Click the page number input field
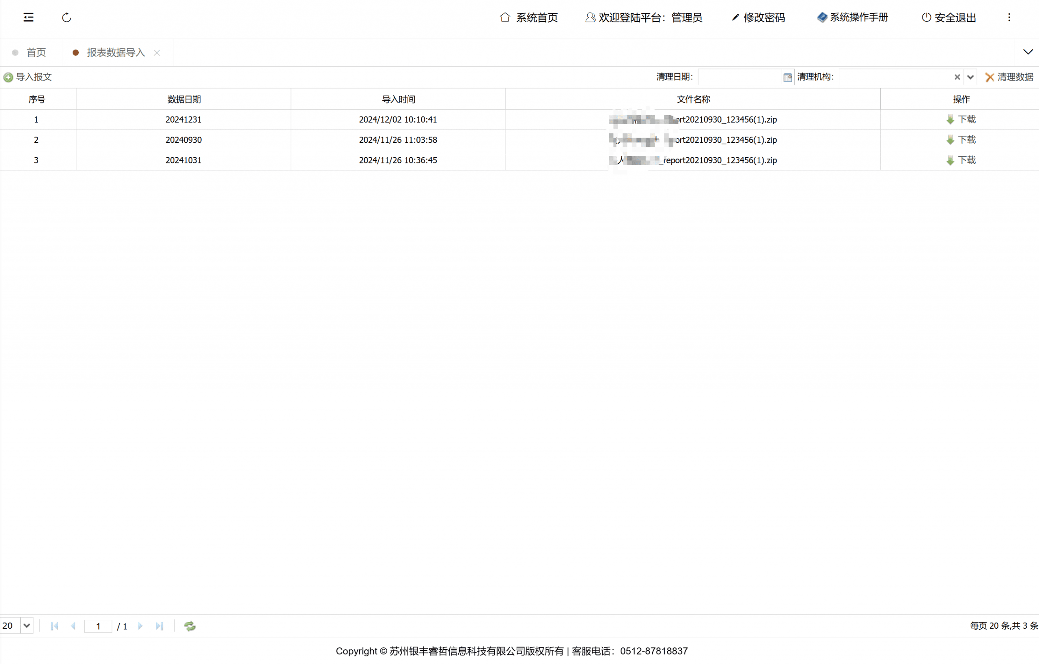1039x664 pixels. tap(98, 626)
